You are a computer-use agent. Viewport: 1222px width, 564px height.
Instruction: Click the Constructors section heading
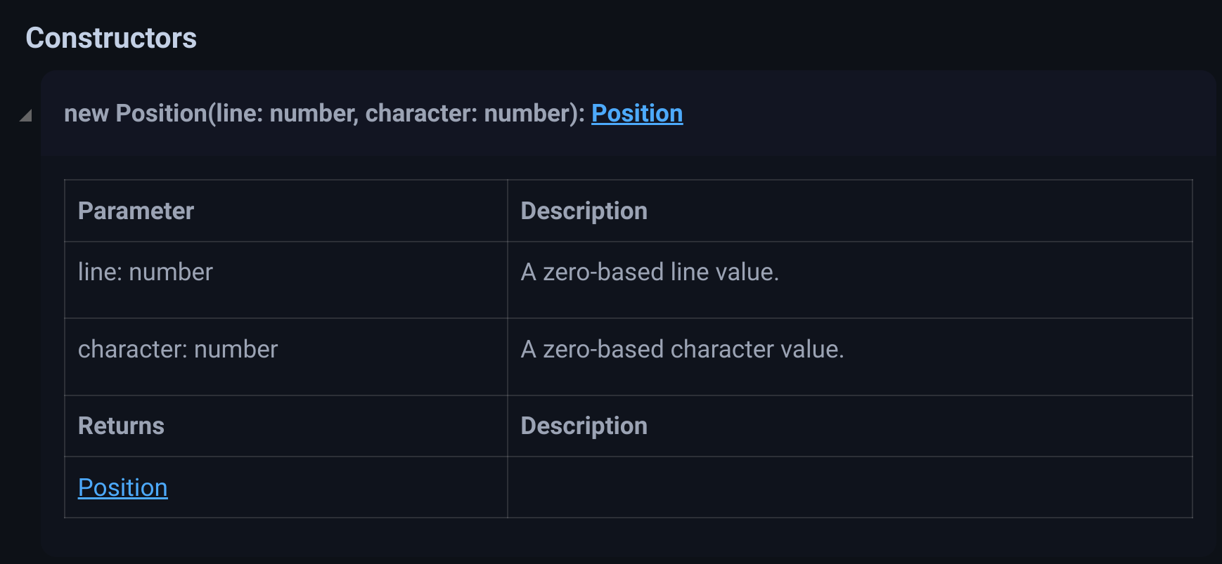coord(111,38)
